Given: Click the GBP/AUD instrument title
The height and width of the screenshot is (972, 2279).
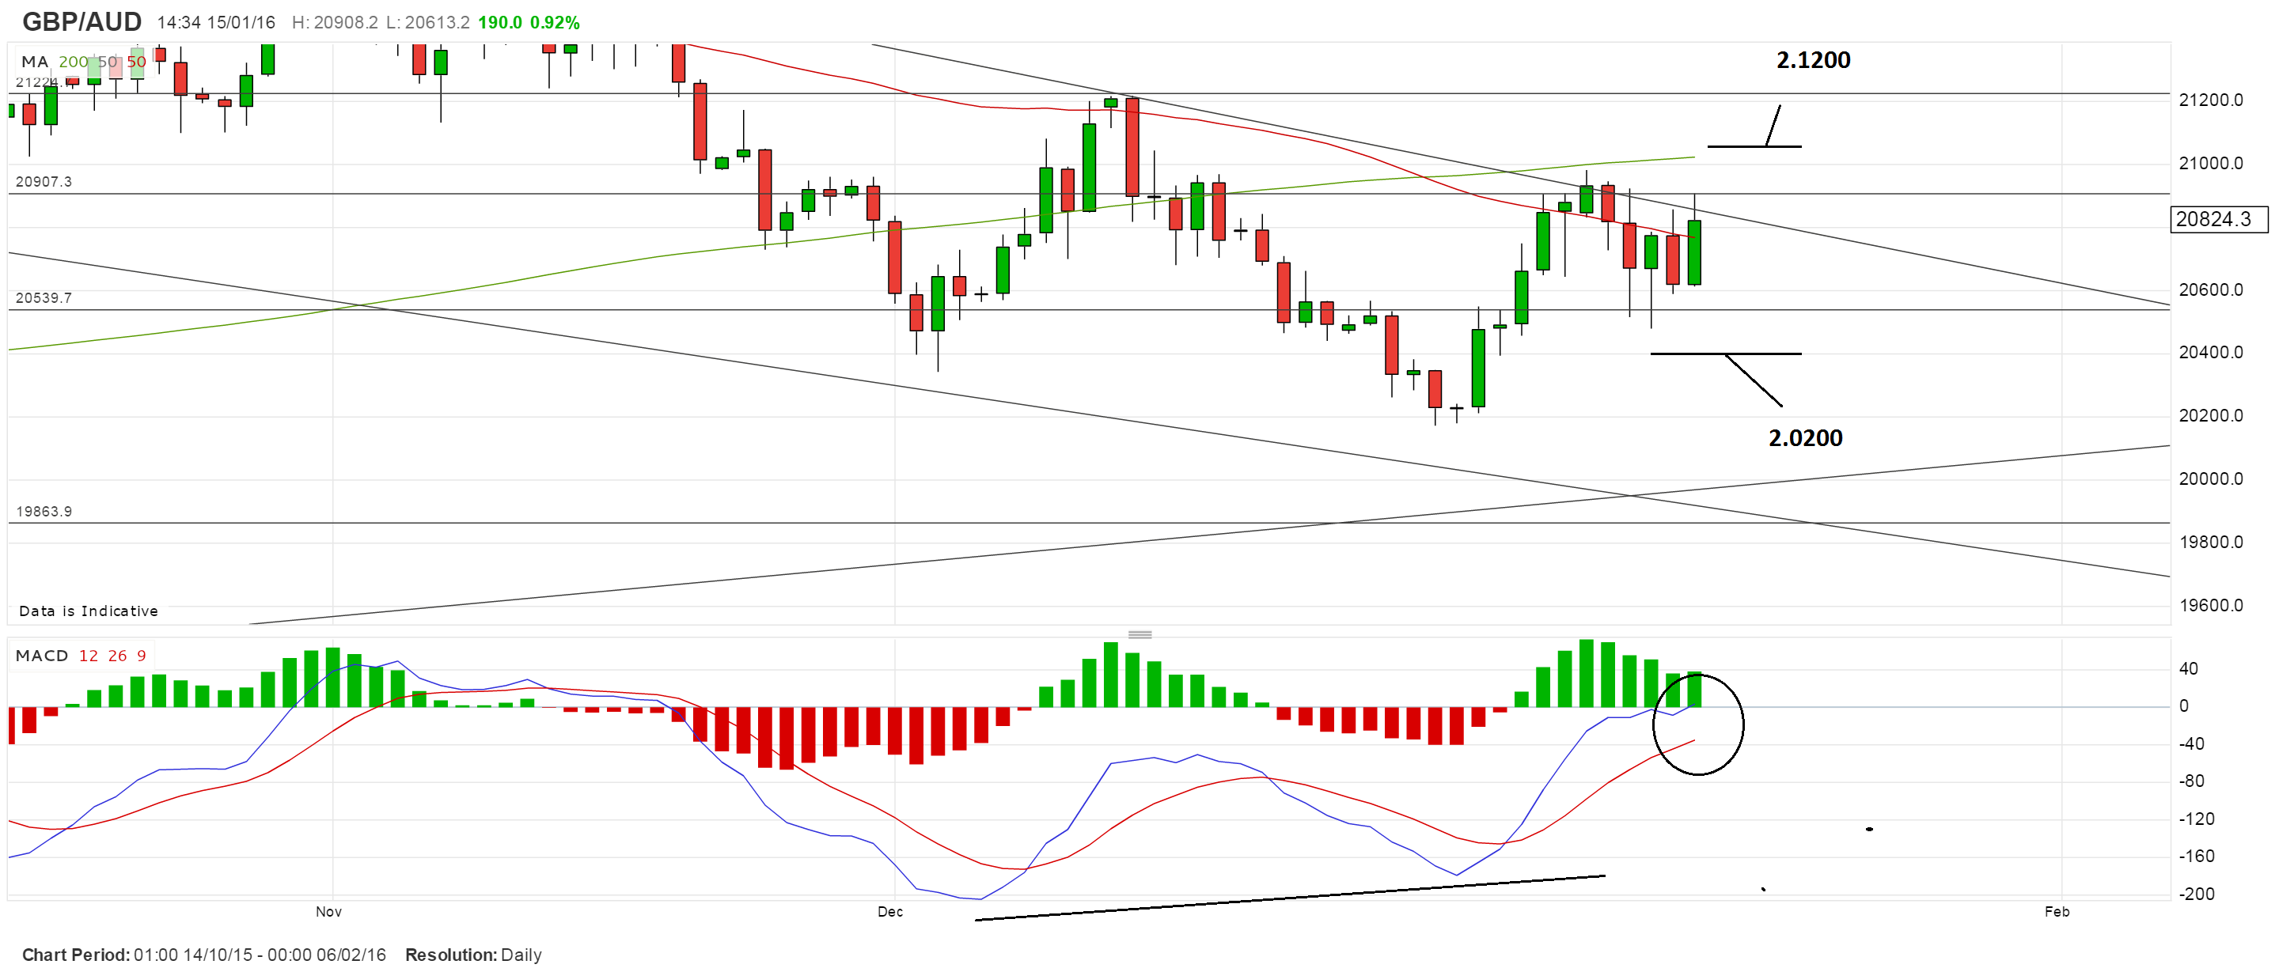Looking at the screenshot, I should 82,21.
